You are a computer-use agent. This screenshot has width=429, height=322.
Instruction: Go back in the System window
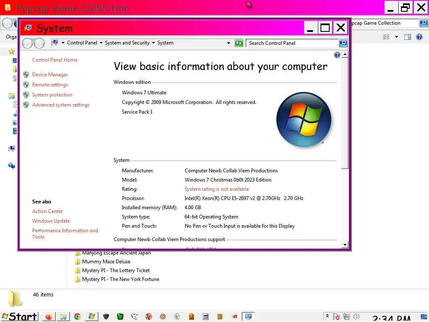click(27, 43)
